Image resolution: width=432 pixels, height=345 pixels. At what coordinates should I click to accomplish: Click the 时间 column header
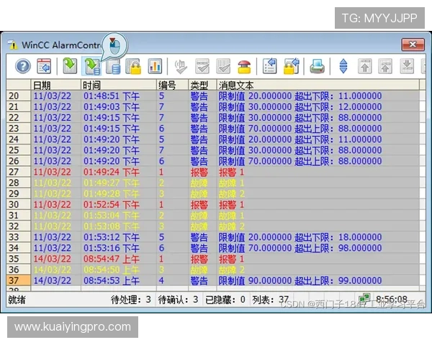[119, 85]
